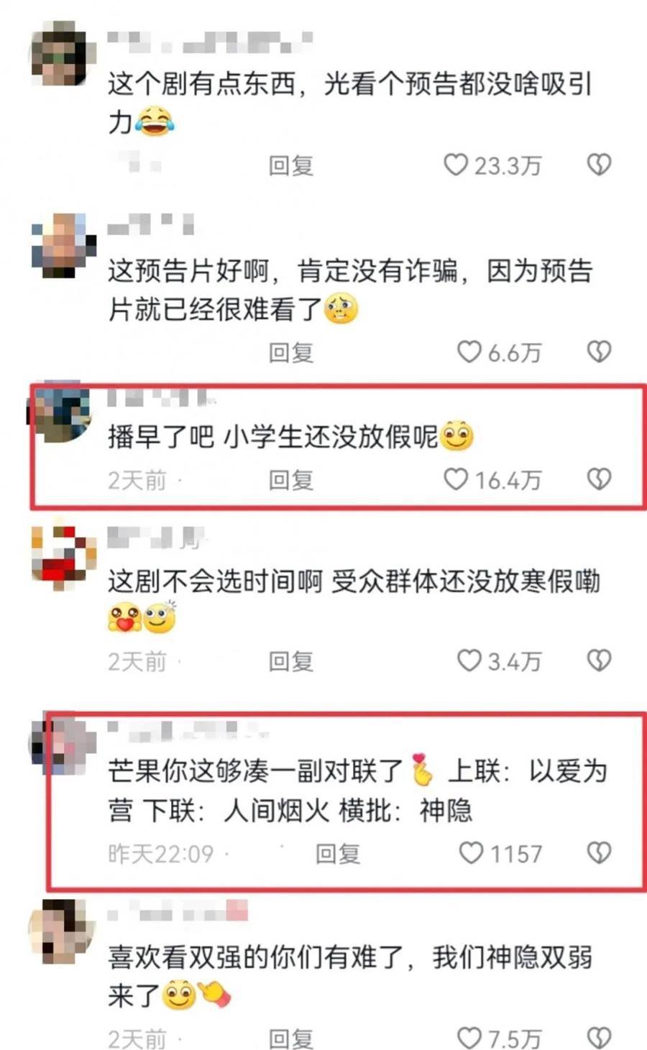The height and width of the screenshot is (1050, 647).
Task: Like the comment with 3.4万 likes
Action: (x=469, y=660)
